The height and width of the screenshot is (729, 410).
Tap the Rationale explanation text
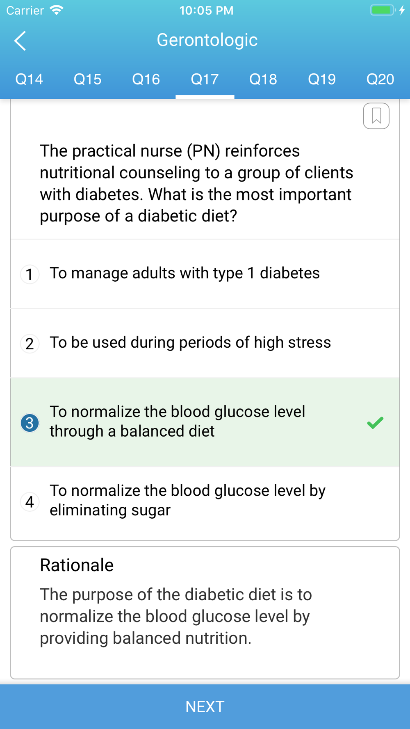coord(176,616)
